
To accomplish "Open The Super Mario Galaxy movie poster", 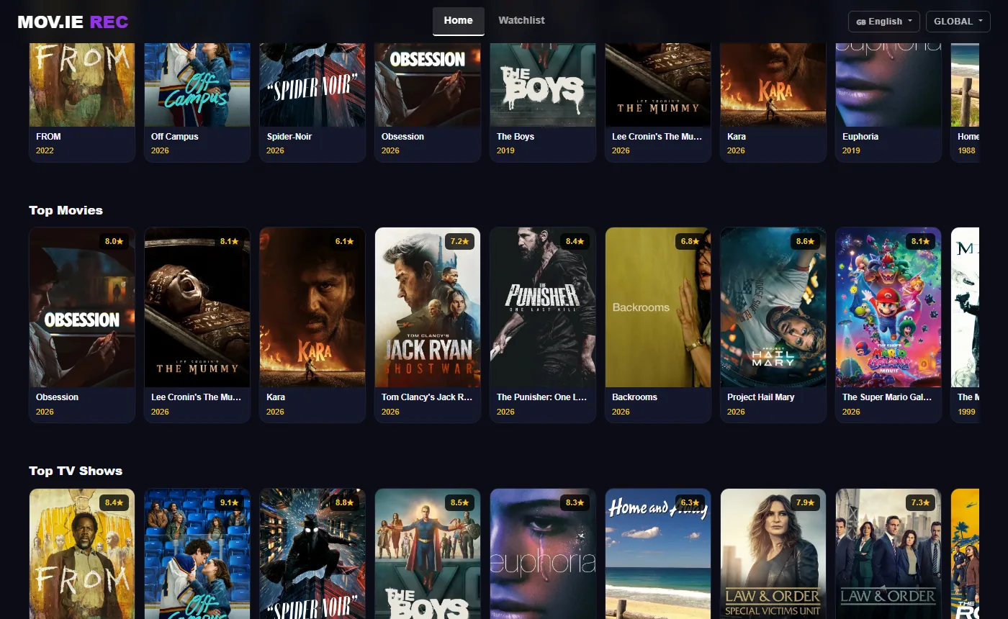I will [x=888, y=307].
